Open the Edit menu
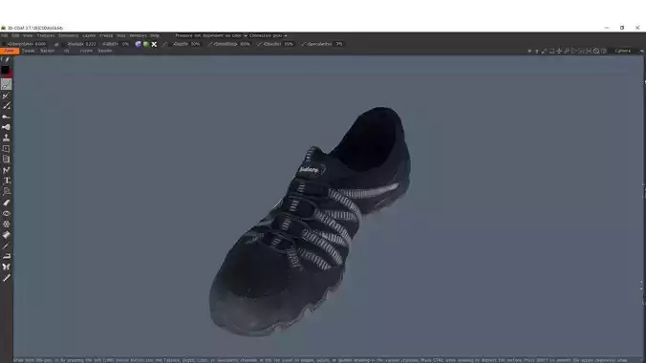This screenshot has width=646, height=363. [15, 36]
